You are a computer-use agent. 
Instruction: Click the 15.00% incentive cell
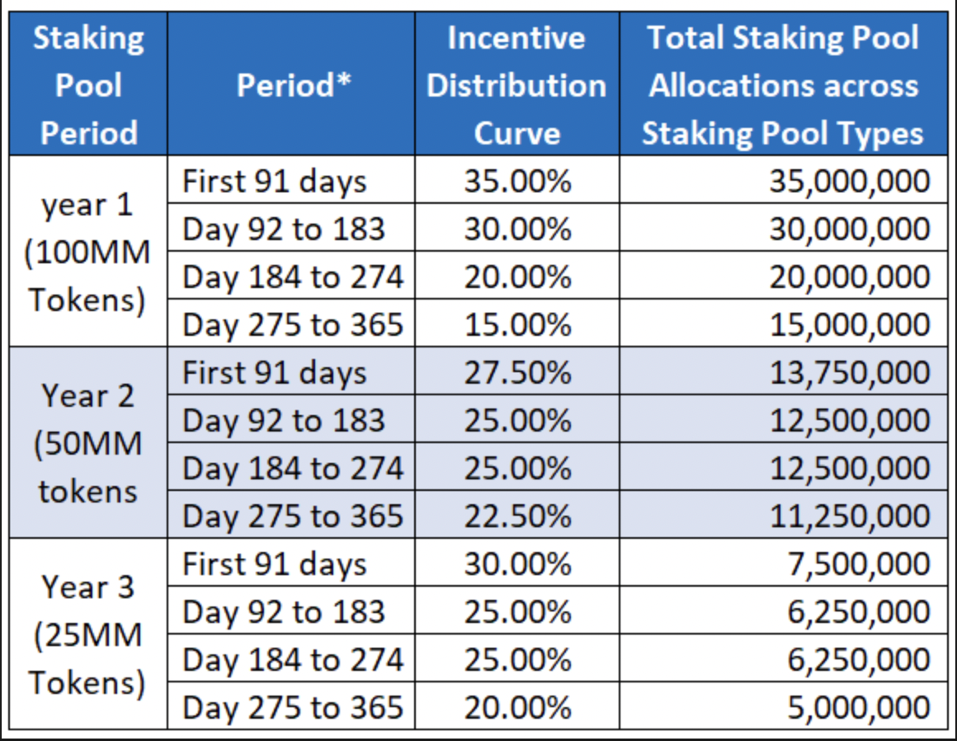517,324
